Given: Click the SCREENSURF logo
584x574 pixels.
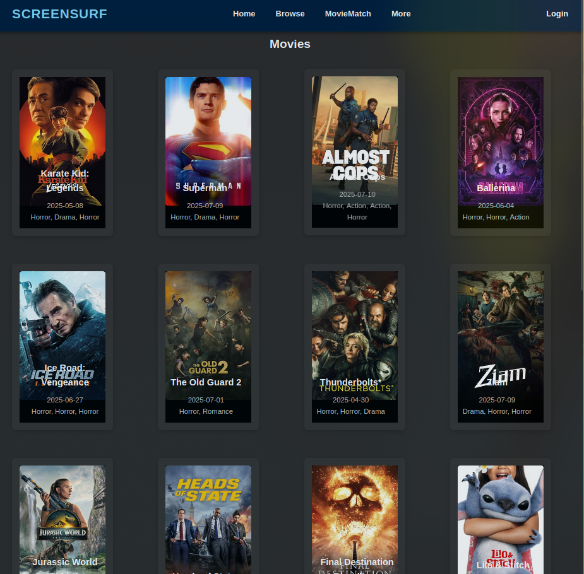Looking at the screenshot, I should coord(59,14).
